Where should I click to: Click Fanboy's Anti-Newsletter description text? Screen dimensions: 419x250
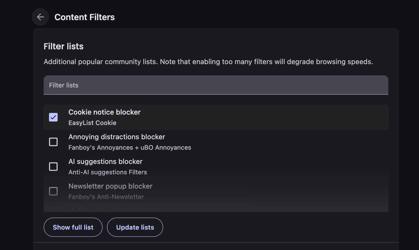coord(106,197)
